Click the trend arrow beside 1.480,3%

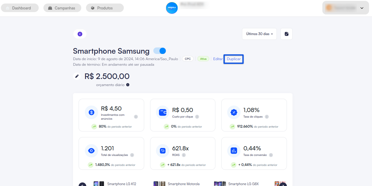90,165
